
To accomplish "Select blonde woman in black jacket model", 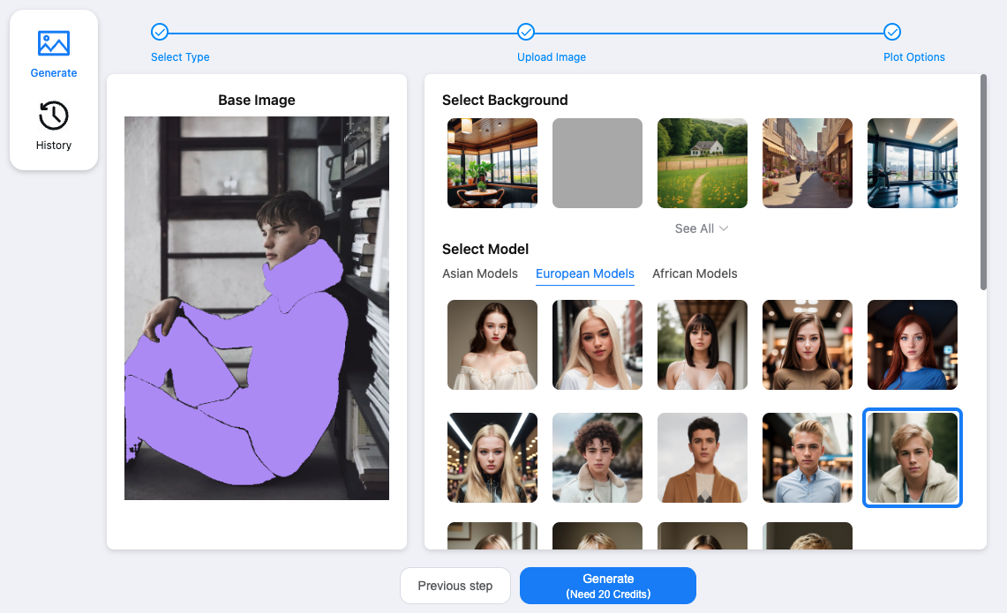I will point(492,458).
